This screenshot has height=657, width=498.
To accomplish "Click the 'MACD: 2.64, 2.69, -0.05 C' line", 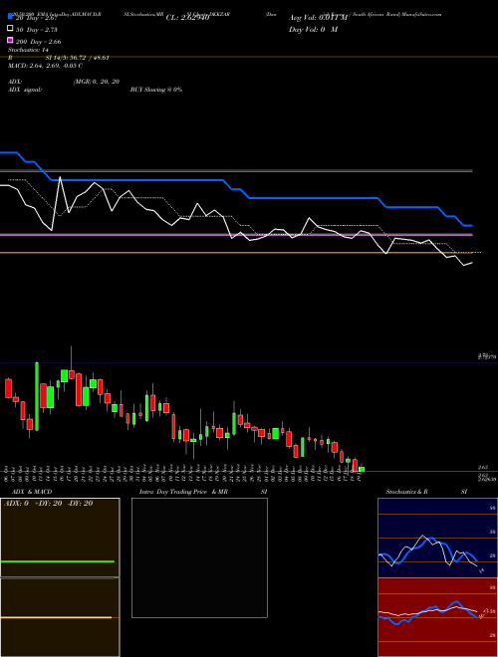I will [x=45, y=66].
